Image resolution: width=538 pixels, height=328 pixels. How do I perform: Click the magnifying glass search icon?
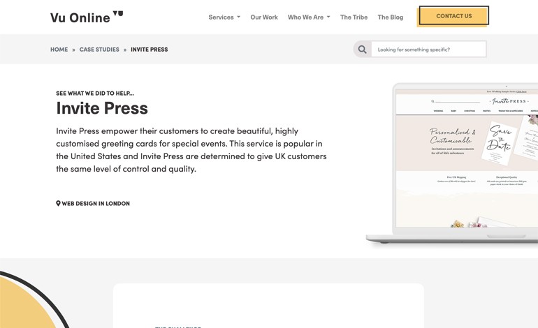(x=363, y=50)
